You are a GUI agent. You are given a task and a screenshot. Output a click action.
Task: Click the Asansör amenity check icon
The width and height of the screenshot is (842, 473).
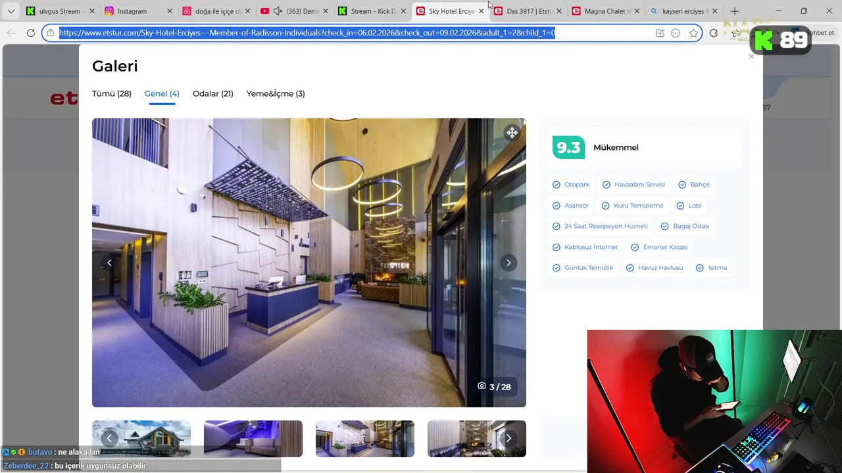[x=557, y=206]
